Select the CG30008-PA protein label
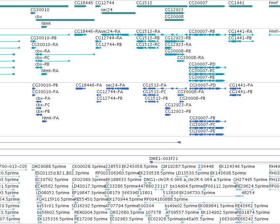The image size is (280, 224). [x=191, y=92]
